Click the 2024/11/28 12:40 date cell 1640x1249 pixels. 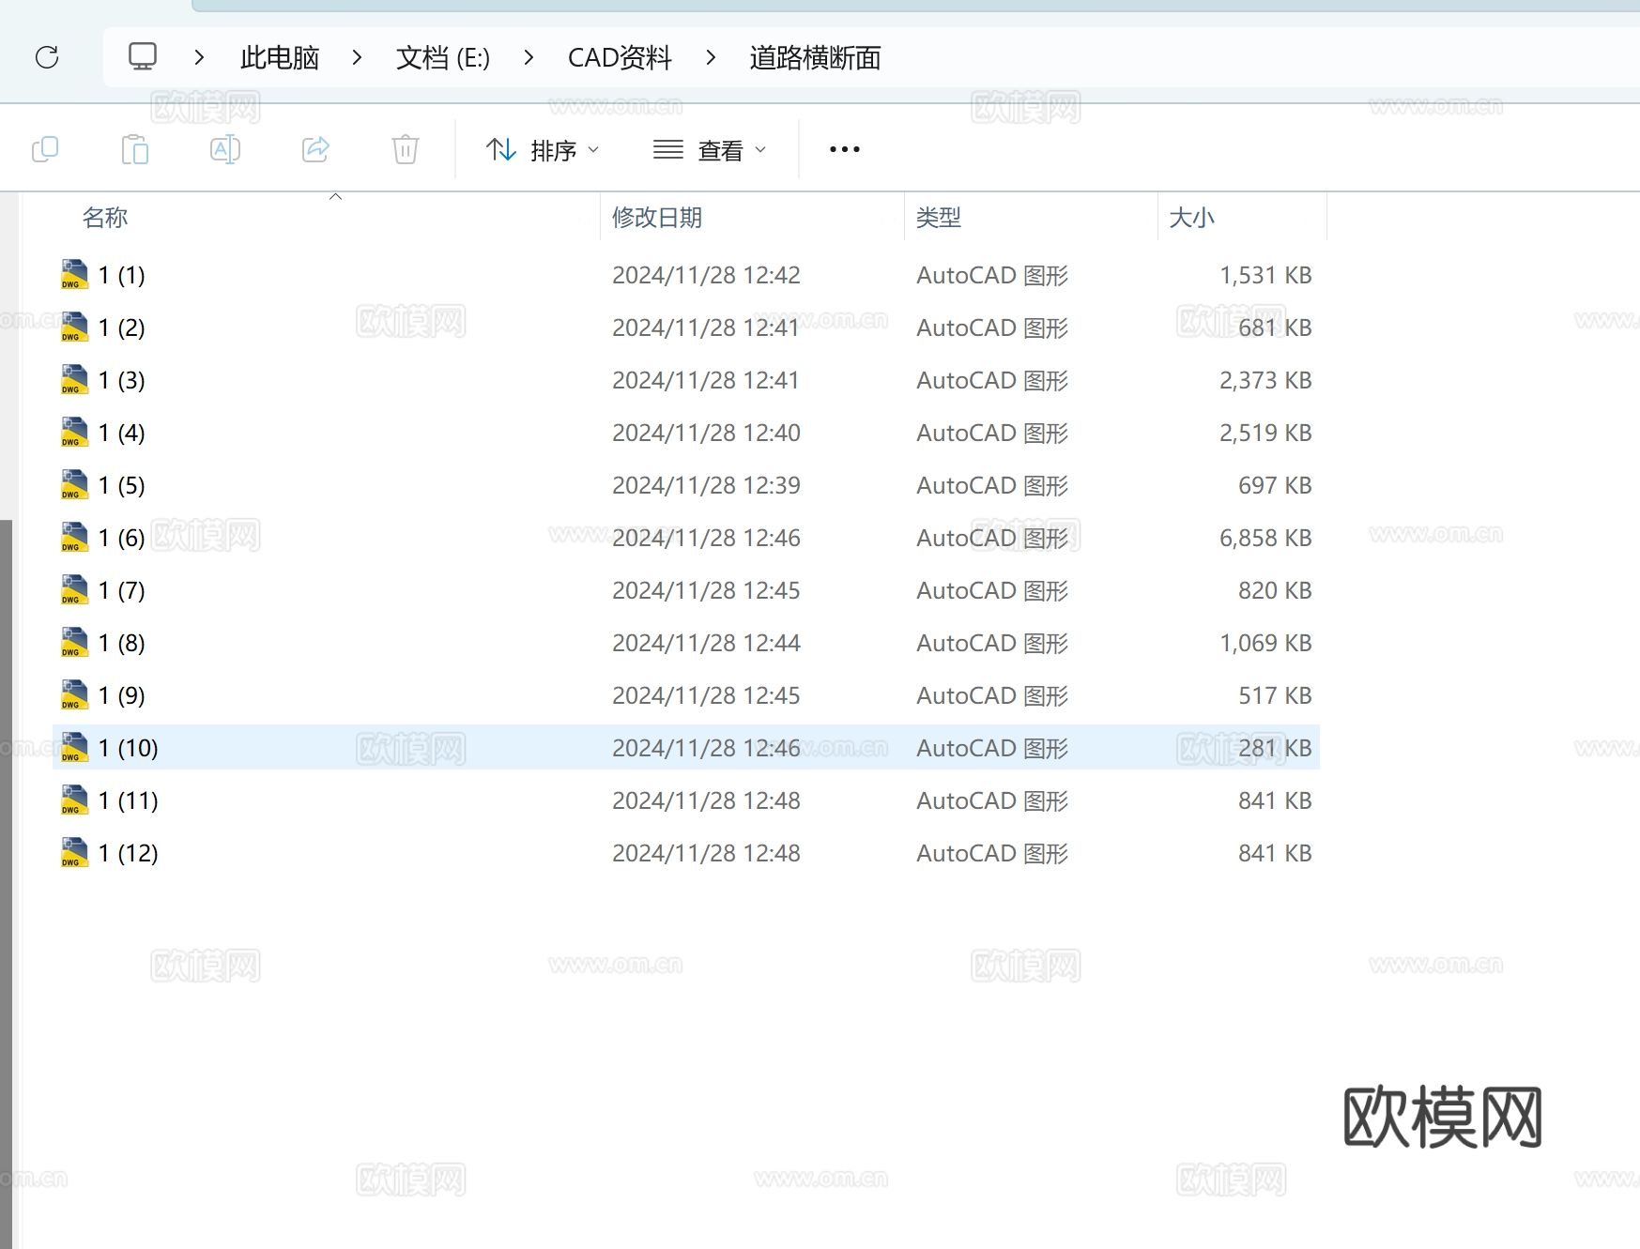point(706,433)
